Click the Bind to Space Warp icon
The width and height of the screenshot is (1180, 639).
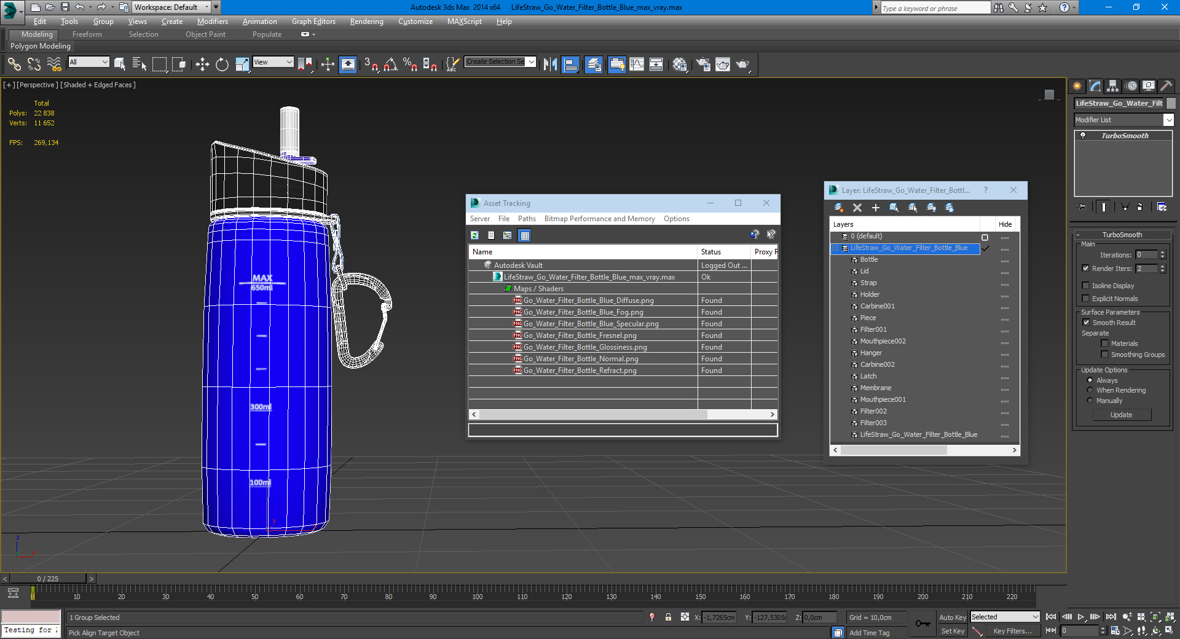(54, 64)
